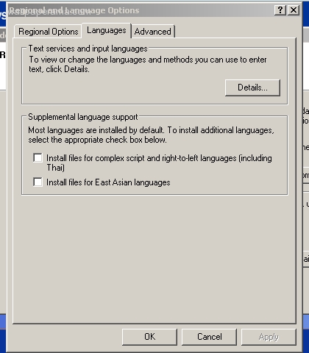Click the Details... button

point(252,88)
